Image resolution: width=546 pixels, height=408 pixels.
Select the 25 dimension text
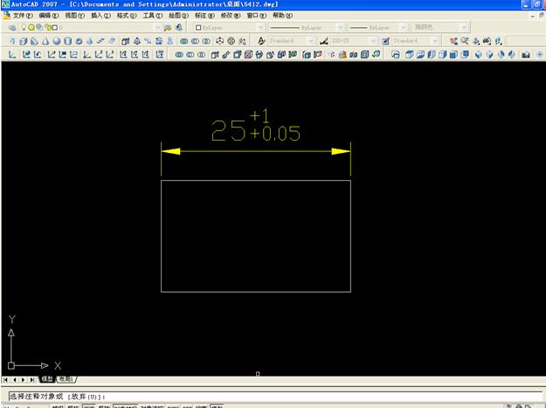pos(228,130)
